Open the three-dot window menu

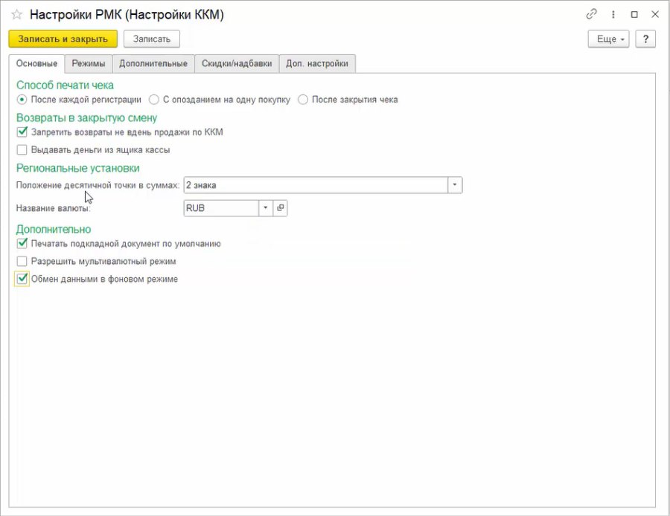coord(613,15)
